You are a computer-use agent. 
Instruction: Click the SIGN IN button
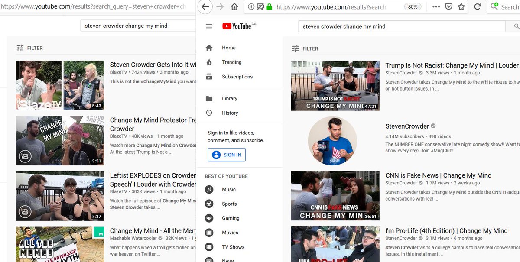click(x=227, y=155)
